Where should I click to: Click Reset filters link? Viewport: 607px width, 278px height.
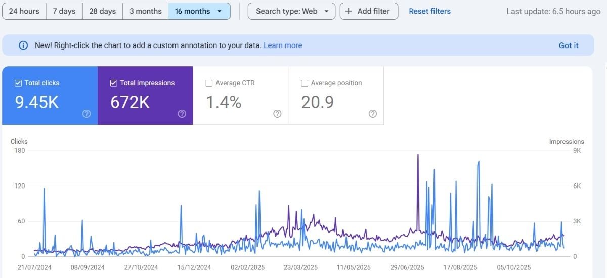pyautogui.click(x=429, y=11)
